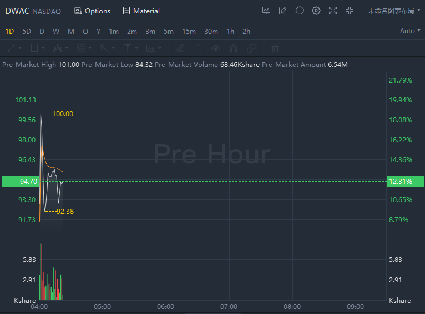Viewport: 425px width, 314px height.
Task: Expand the arrow marker tool dropdown
Action: pyautogui.click(x=113, y=48)
